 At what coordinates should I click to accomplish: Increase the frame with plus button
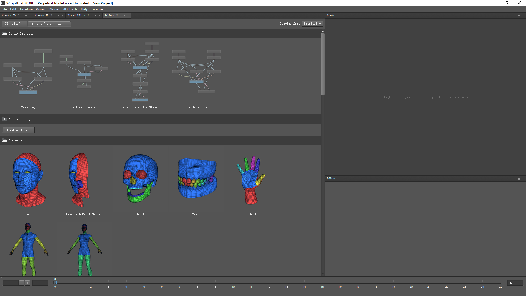click(27, 283)
